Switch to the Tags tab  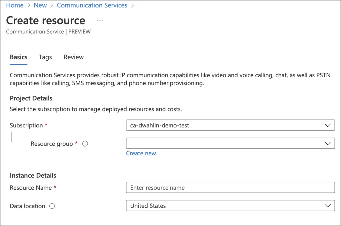45,57
